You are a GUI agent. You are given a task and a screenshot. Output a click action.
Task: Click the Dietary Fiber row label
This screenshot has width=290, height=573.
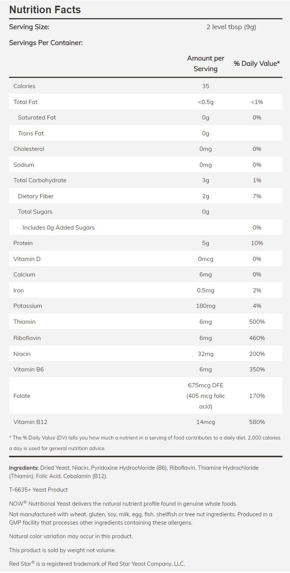36,196
